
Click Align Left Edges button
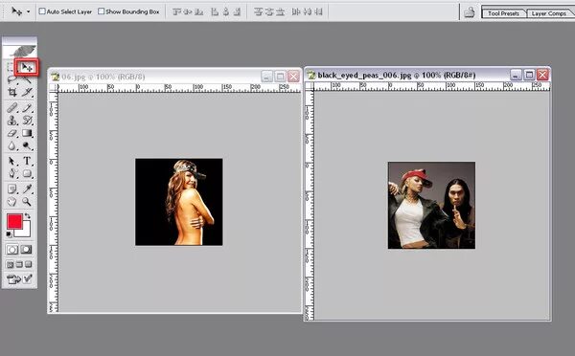[x=215, y=11]
